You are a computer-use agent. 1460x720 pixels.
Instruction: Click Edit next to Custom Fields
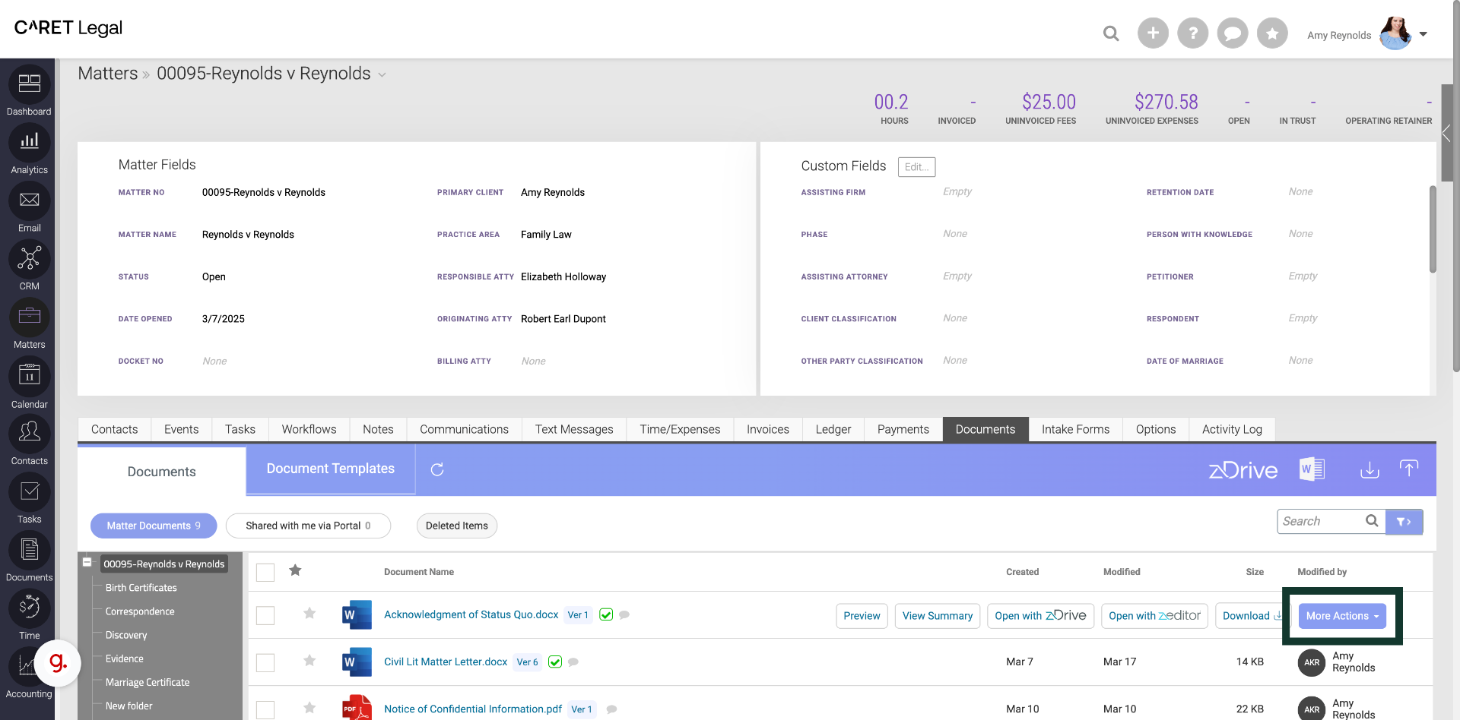point(916,167)
